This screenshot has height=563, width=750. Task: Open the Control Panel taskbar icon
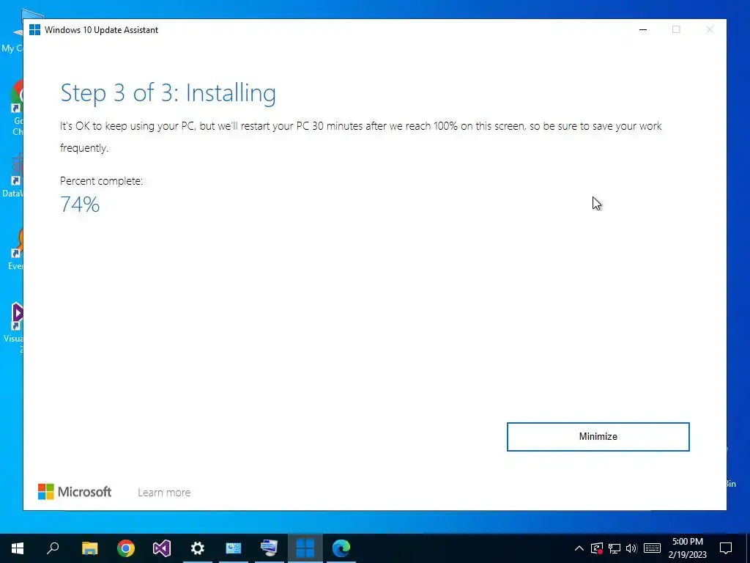(234, 548)
